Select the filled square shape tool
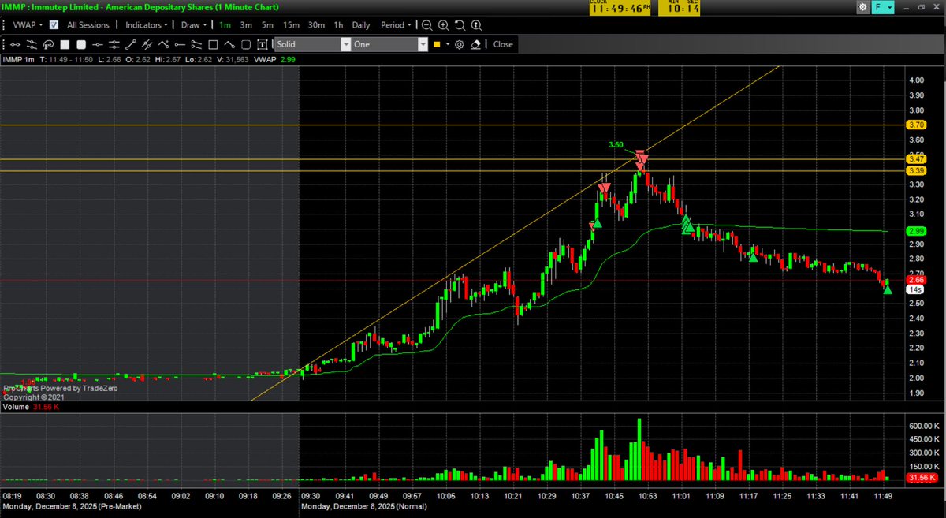The image size is (946, 518). pos(65,44)
